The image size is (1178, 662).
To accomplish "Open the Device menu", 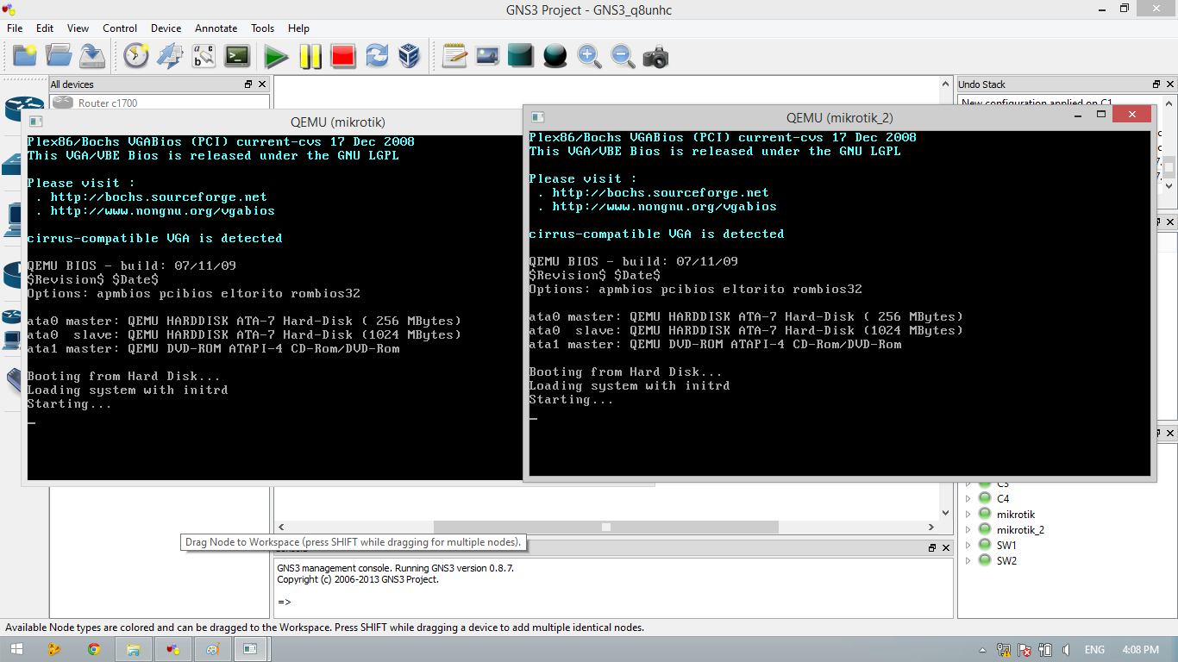I will coord(166,28).
